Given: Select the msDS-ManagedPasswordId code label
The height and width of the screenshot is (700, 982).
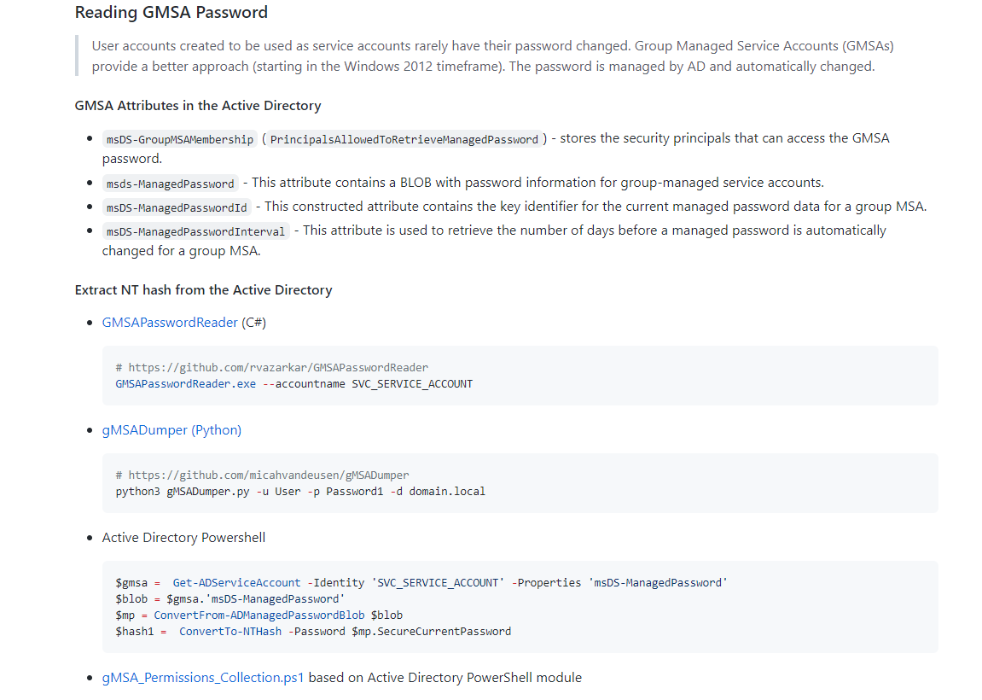Looking at the screenshot, I should tap(177, 207).
